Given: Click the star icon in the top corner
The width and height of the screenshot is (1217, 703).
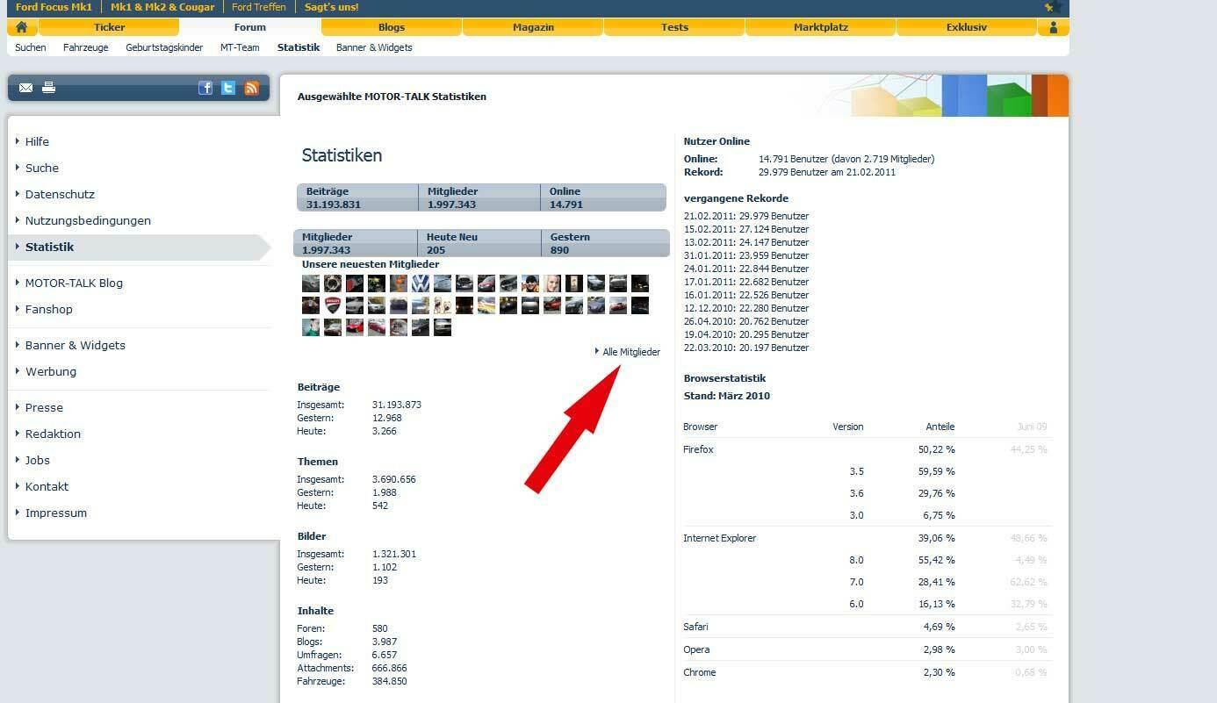Looking at the screenshot, I should (1050, 7).
